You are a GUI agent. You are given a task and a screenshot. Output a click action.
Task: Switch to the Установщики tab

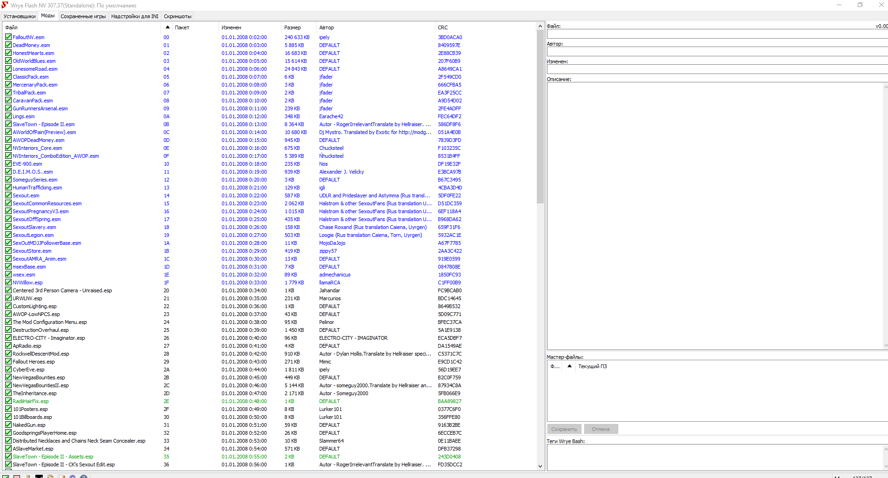[20, 16]
